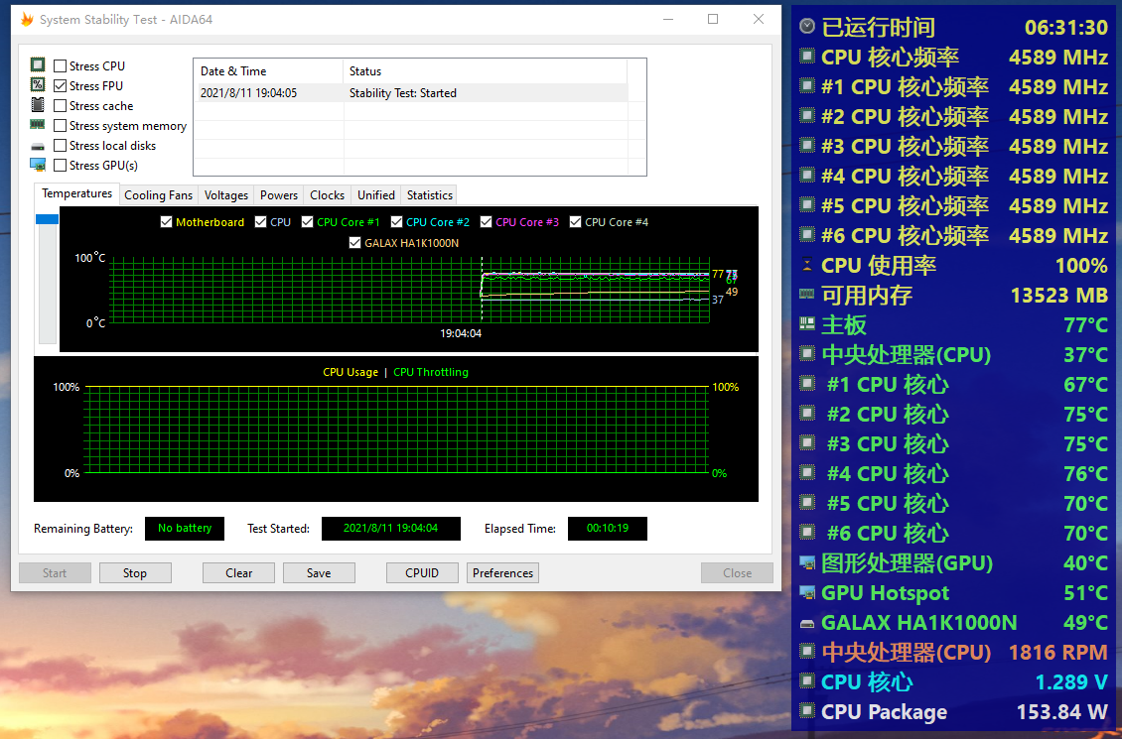
Task: Stop the stability test
Action: tap(134, 573)
